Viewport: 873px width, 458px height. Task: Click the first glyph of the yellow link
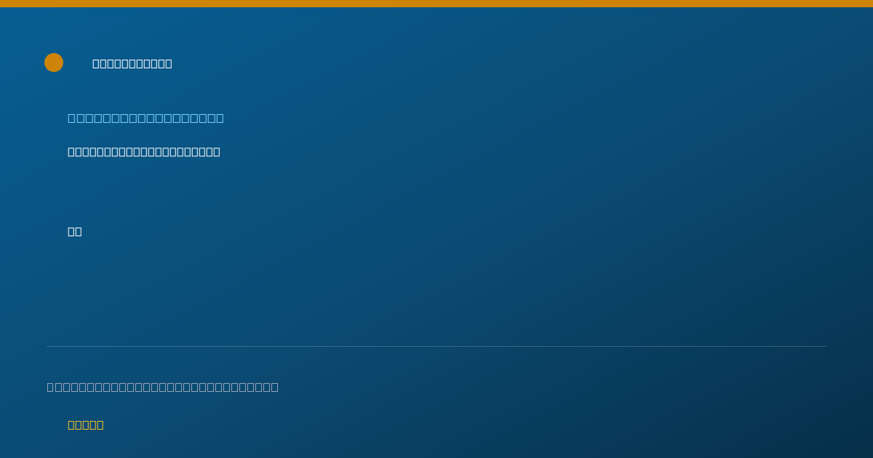click(71, 425)
